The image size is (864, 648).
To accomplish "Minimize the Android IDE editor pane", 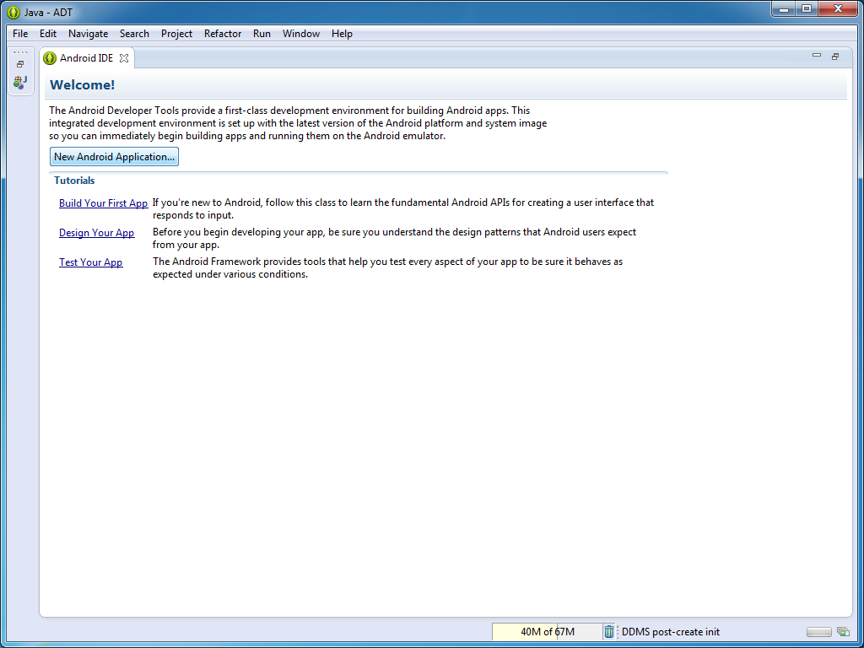I will 816,57.
